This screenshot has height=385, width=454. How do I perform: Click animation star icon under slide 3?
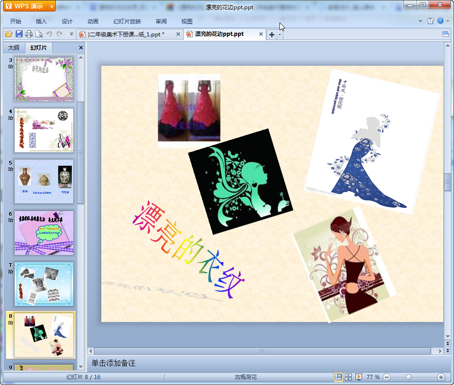pyautogui.click(x=11, y=67)
